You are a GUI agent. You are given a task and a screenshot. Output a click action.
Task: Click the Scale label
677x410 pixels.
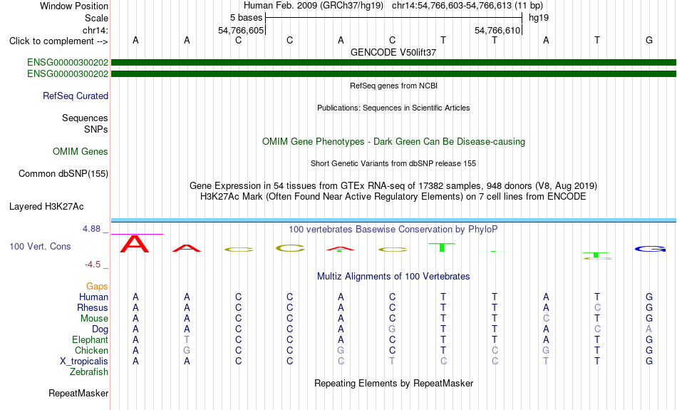[x=96, y=18]
